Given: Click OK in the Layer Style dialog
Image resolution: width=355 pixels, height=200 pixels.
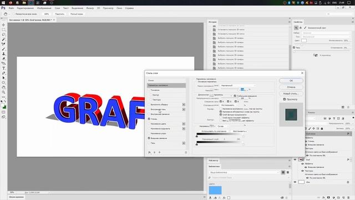Looking at the screenshot, I should pyautogui.click(x=291, y=81).
